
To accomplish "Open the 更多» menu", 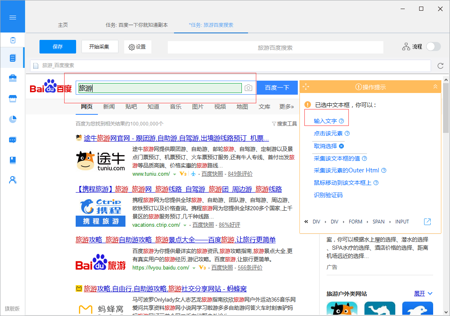I will [x=286, y=107].
